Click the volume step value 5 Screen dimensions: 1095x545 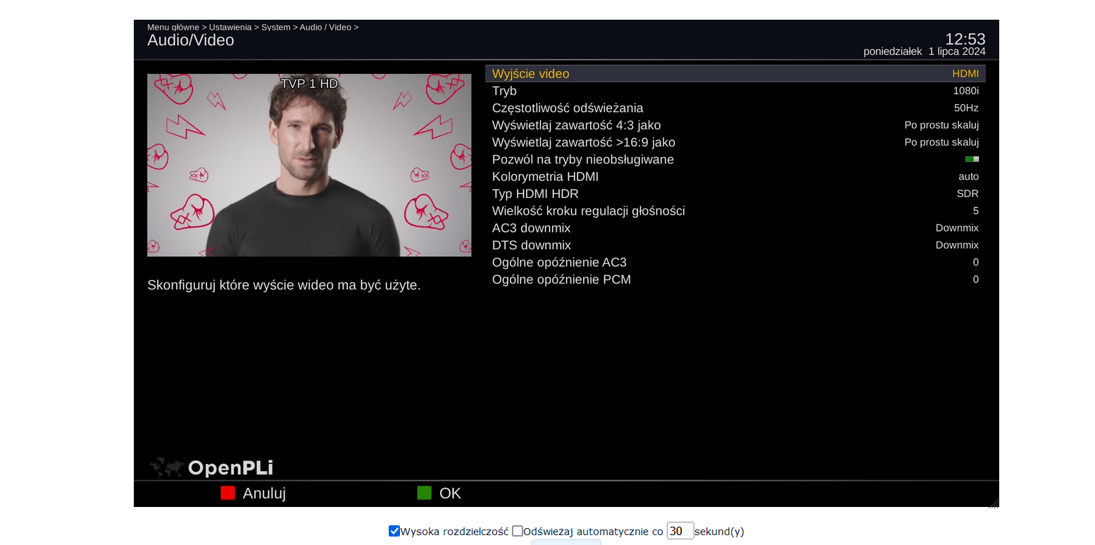tap(976, 211)
